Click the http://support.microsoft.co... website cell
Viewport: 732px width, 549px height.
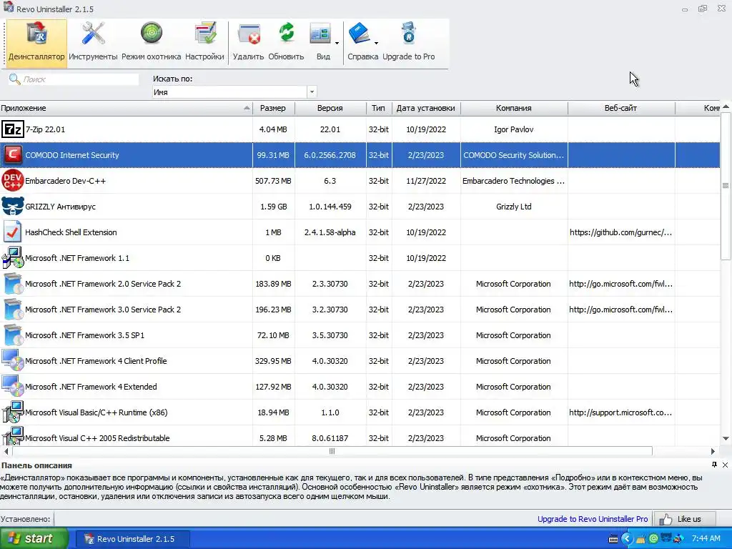click(x=621, y=412)
